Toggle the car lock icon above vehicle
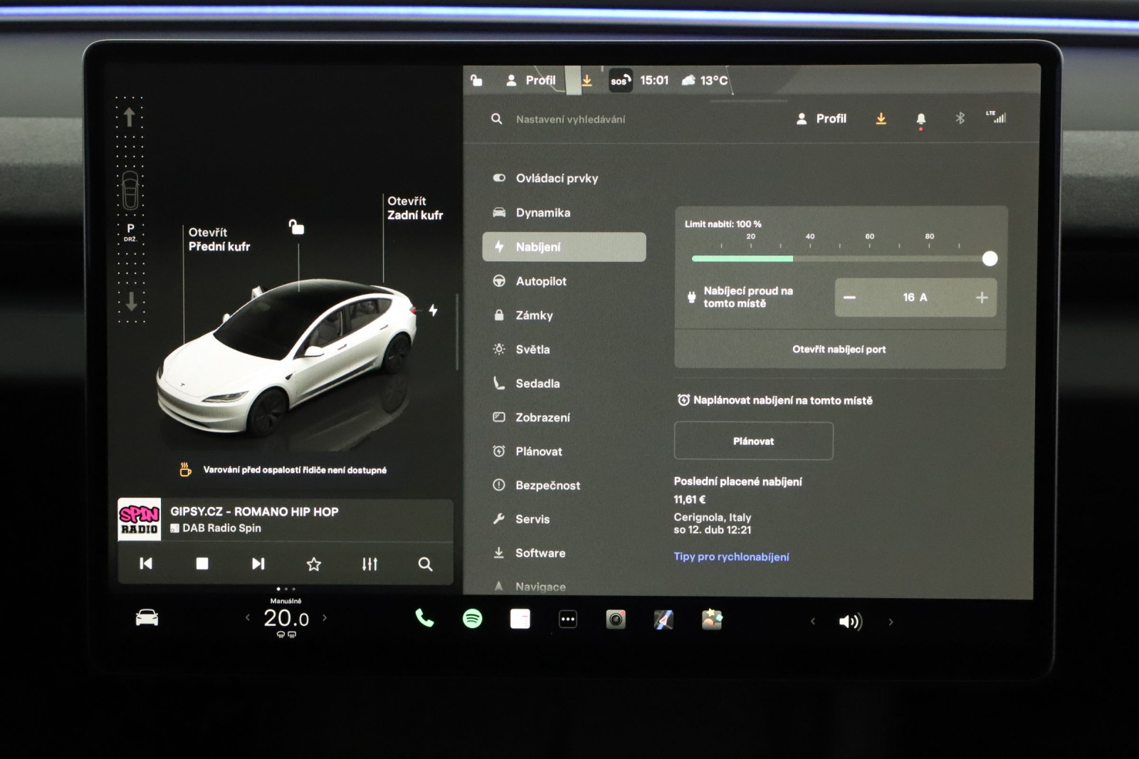1139x759 pixels. pyautogui.click(x=296, y=227)
